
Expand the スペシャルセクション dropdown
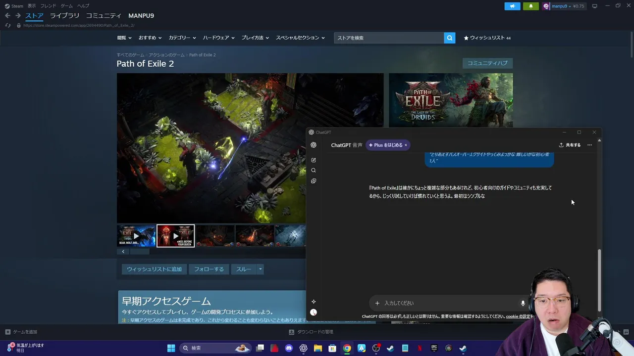pos(300,38)
